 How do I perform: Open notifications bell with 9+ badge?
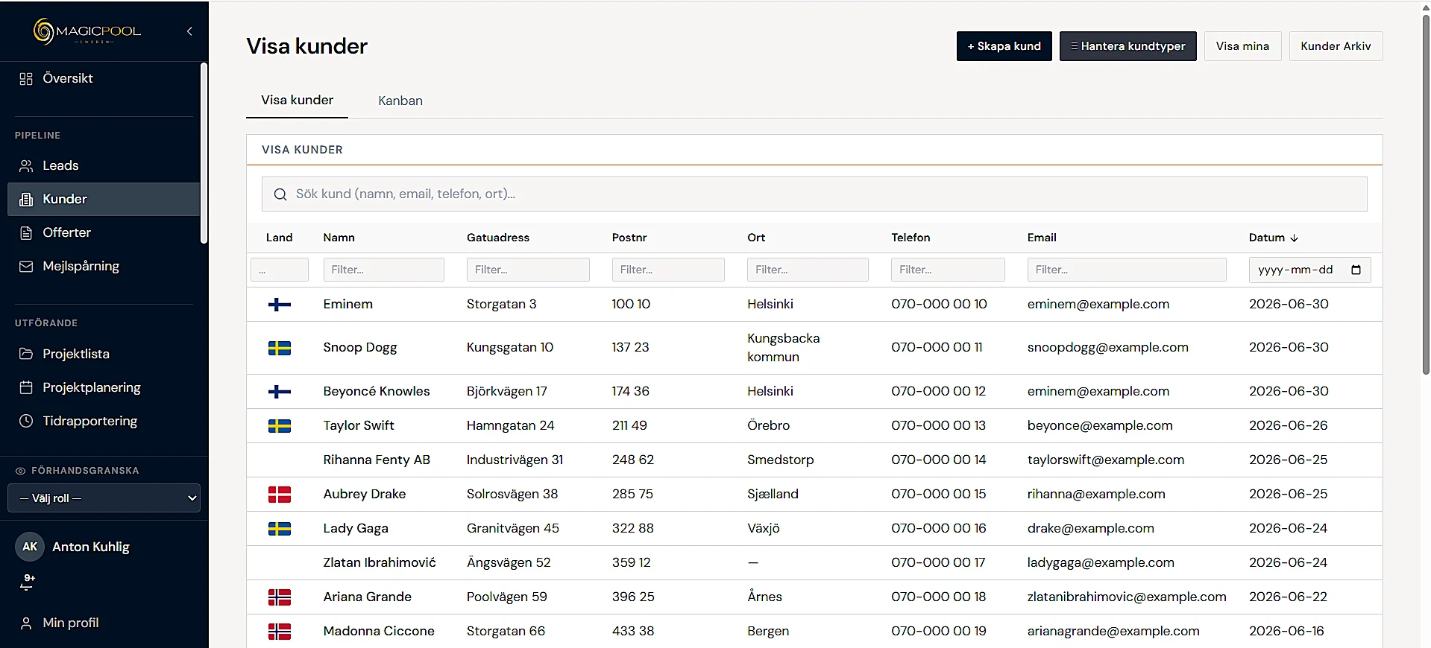click(28, 582)
